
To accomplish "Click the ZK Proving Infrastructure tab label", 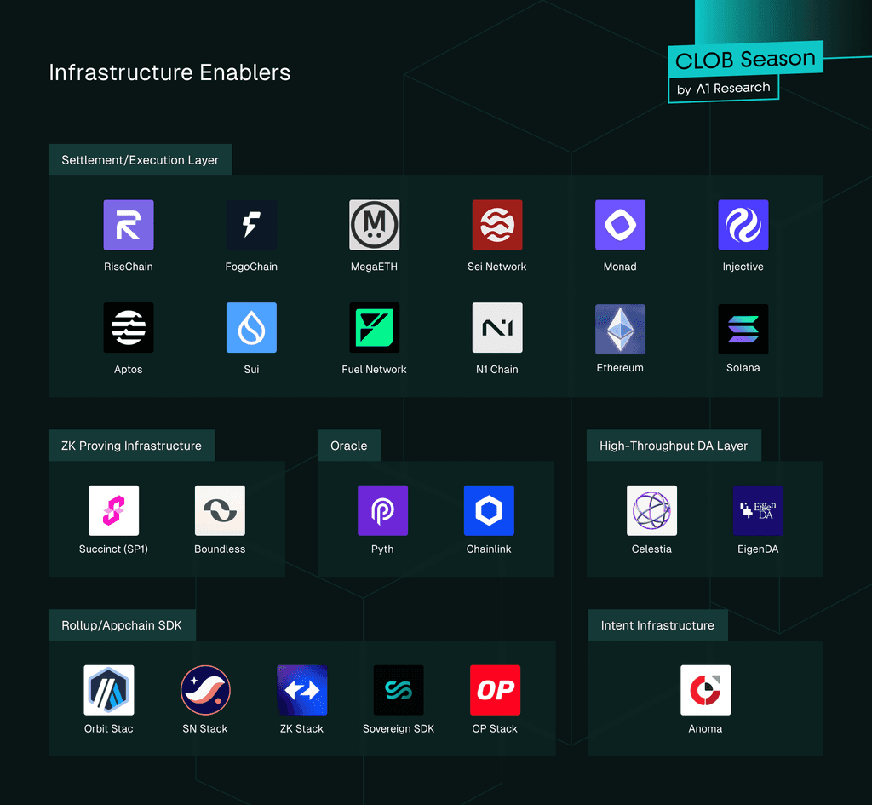I will click(x=132, y=446).
